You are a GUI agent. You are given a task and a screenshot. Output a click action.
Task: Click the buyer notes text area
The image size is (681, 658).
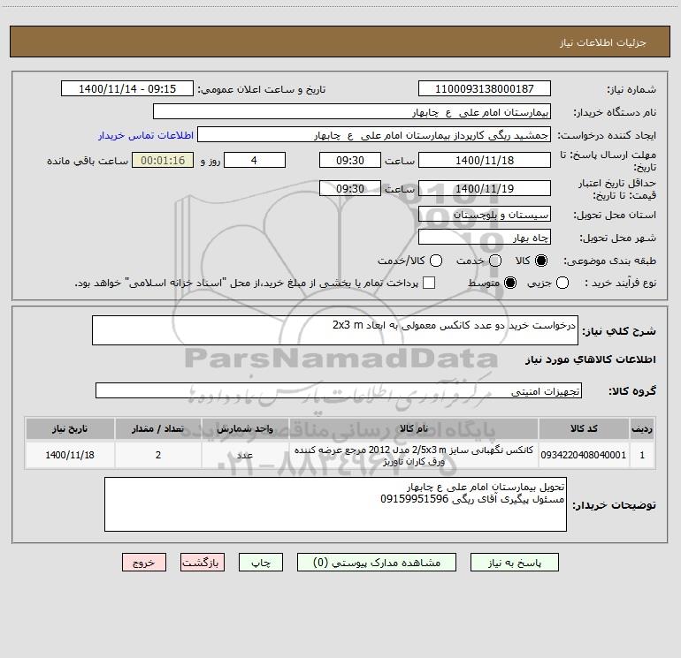coord(335,504)
